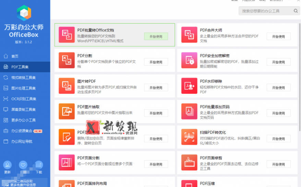301x187 pixels.
Task: Click PDF批量添加页码 tool icon
Action: tap(189, 111)
